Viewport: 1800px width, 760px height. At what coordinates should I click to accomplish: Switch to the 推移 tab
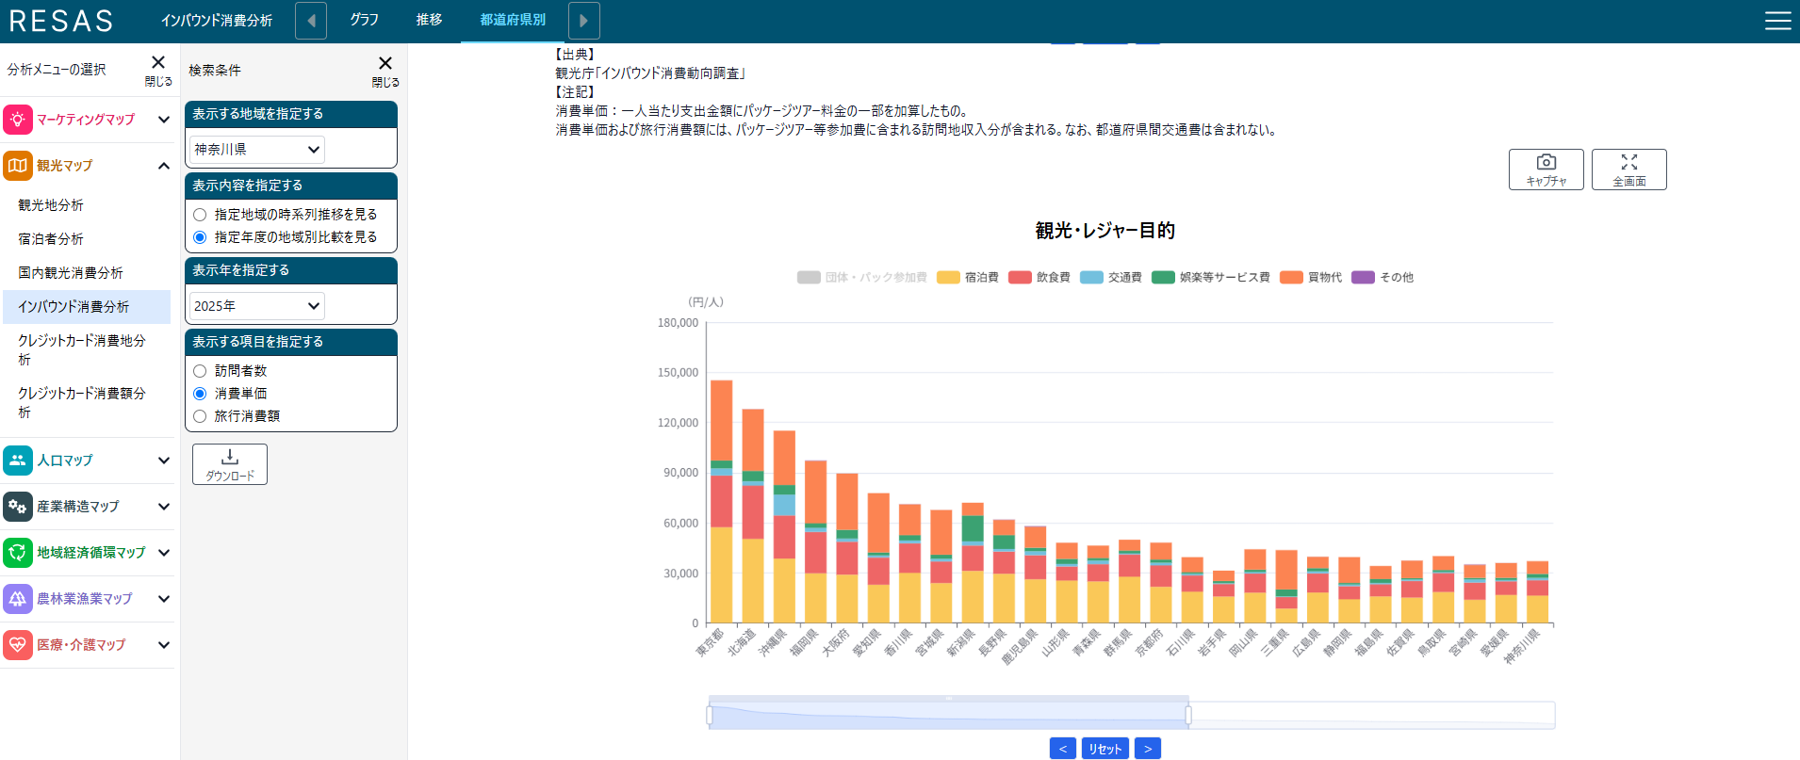(x=429, y=20)
